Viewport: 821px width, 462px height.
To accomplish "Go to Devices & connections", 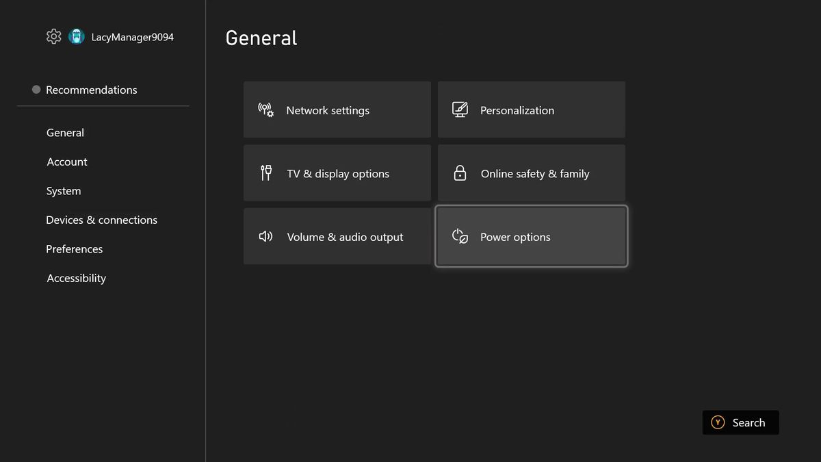I will [101, 220].
